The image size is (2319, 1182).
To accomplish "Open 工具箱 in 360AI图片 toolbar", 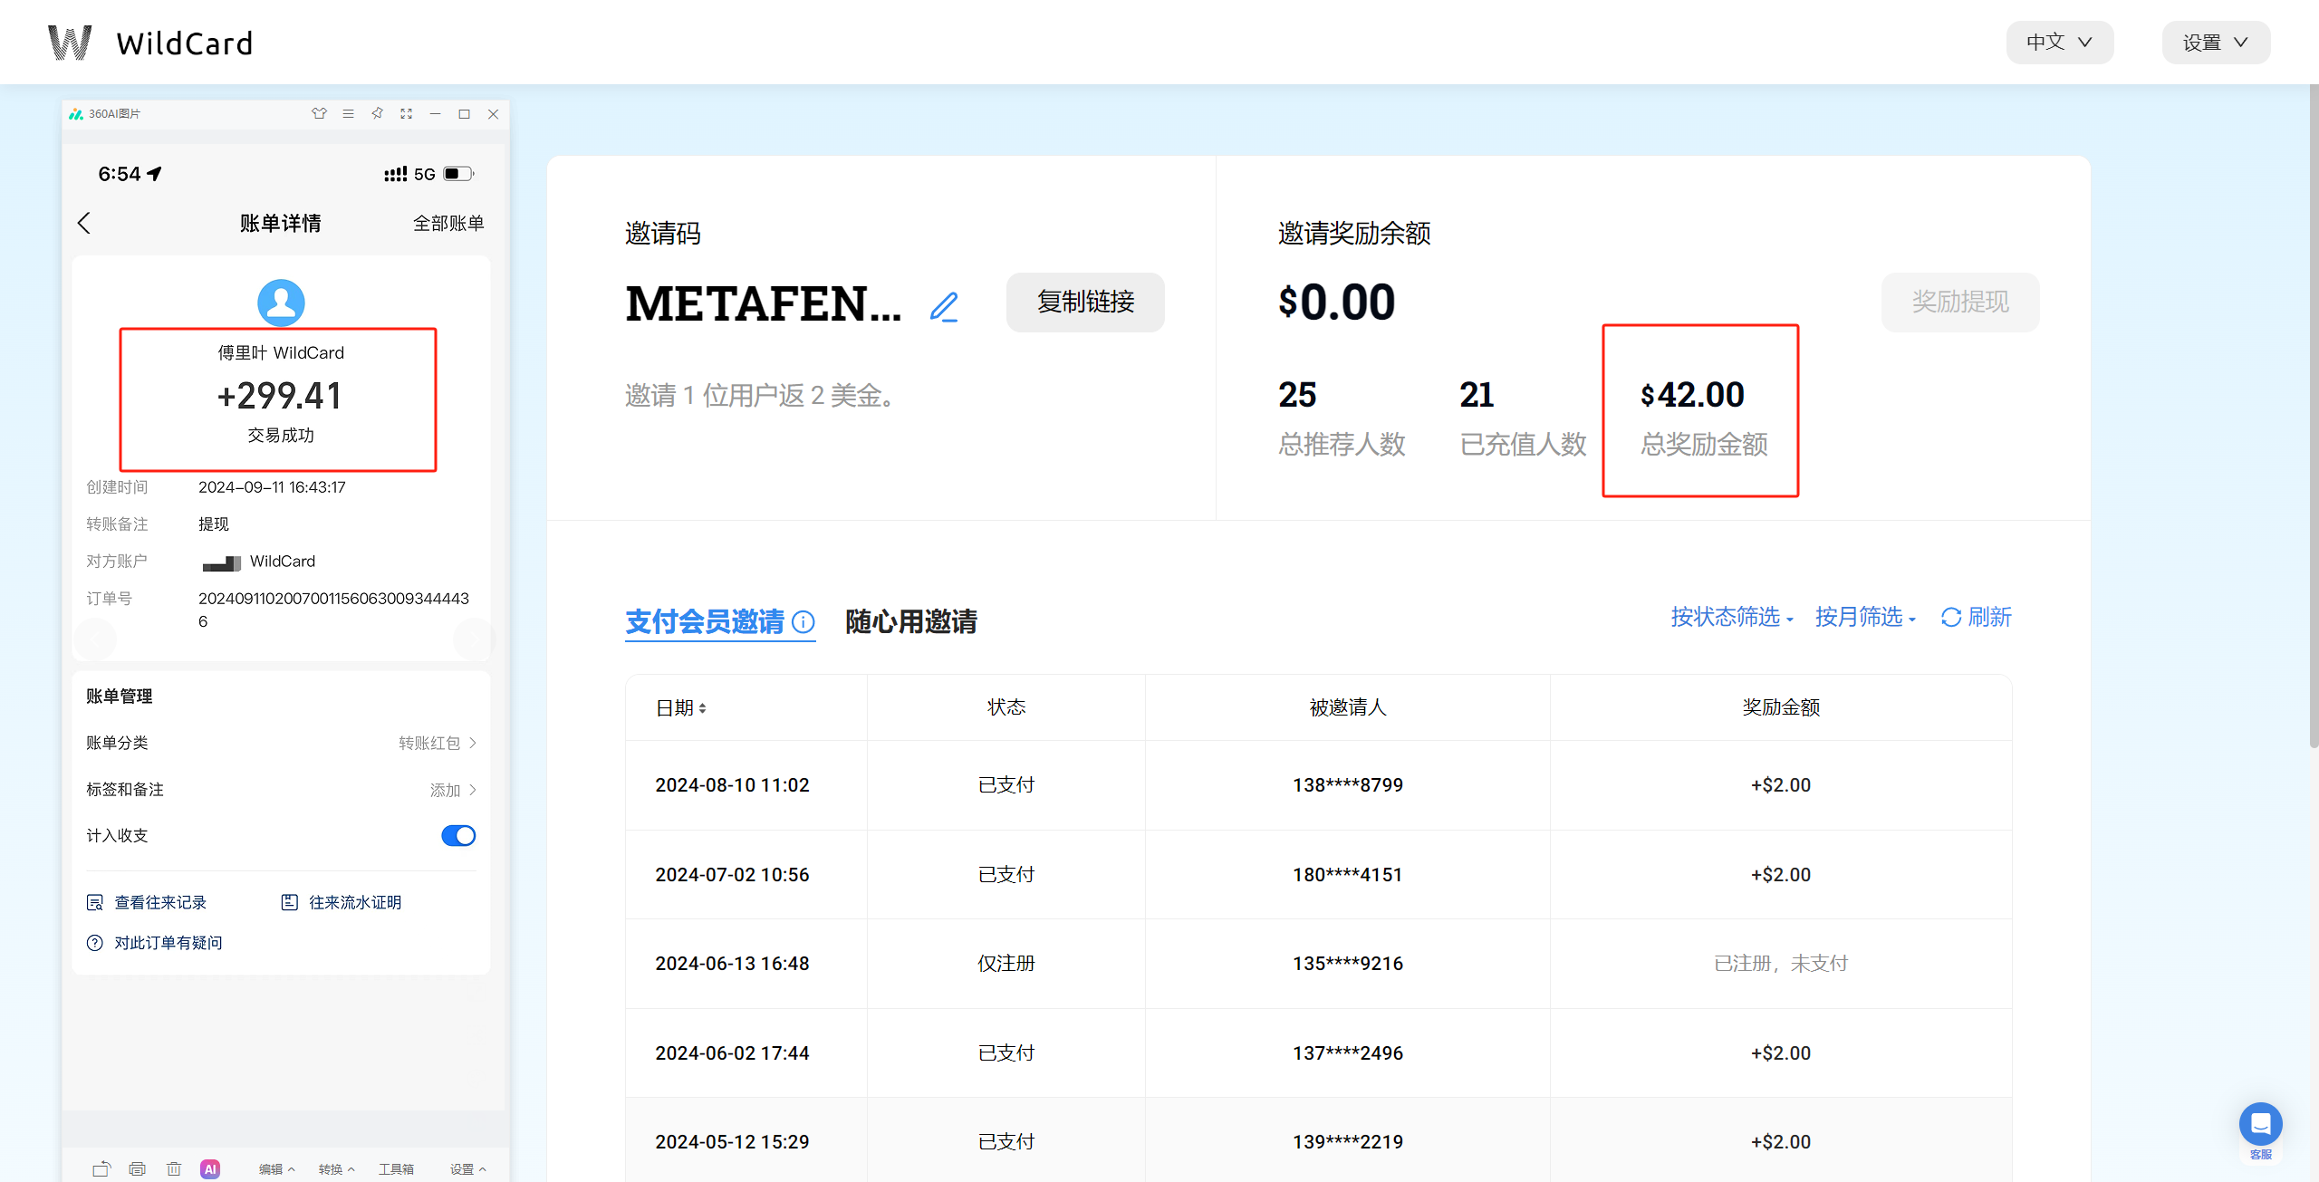I will (x=397, y=1169).
